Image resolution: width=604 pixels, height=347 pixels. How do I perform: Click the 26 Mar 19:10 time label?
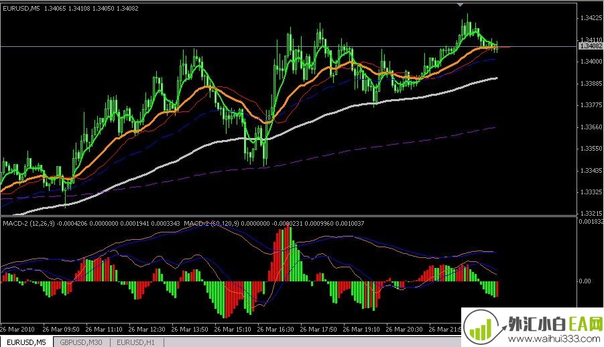tap(362, 330)
